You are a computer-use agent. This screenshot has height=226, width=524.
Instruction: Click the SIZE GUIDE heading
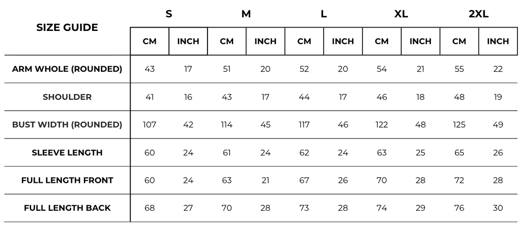coord(67,28)
